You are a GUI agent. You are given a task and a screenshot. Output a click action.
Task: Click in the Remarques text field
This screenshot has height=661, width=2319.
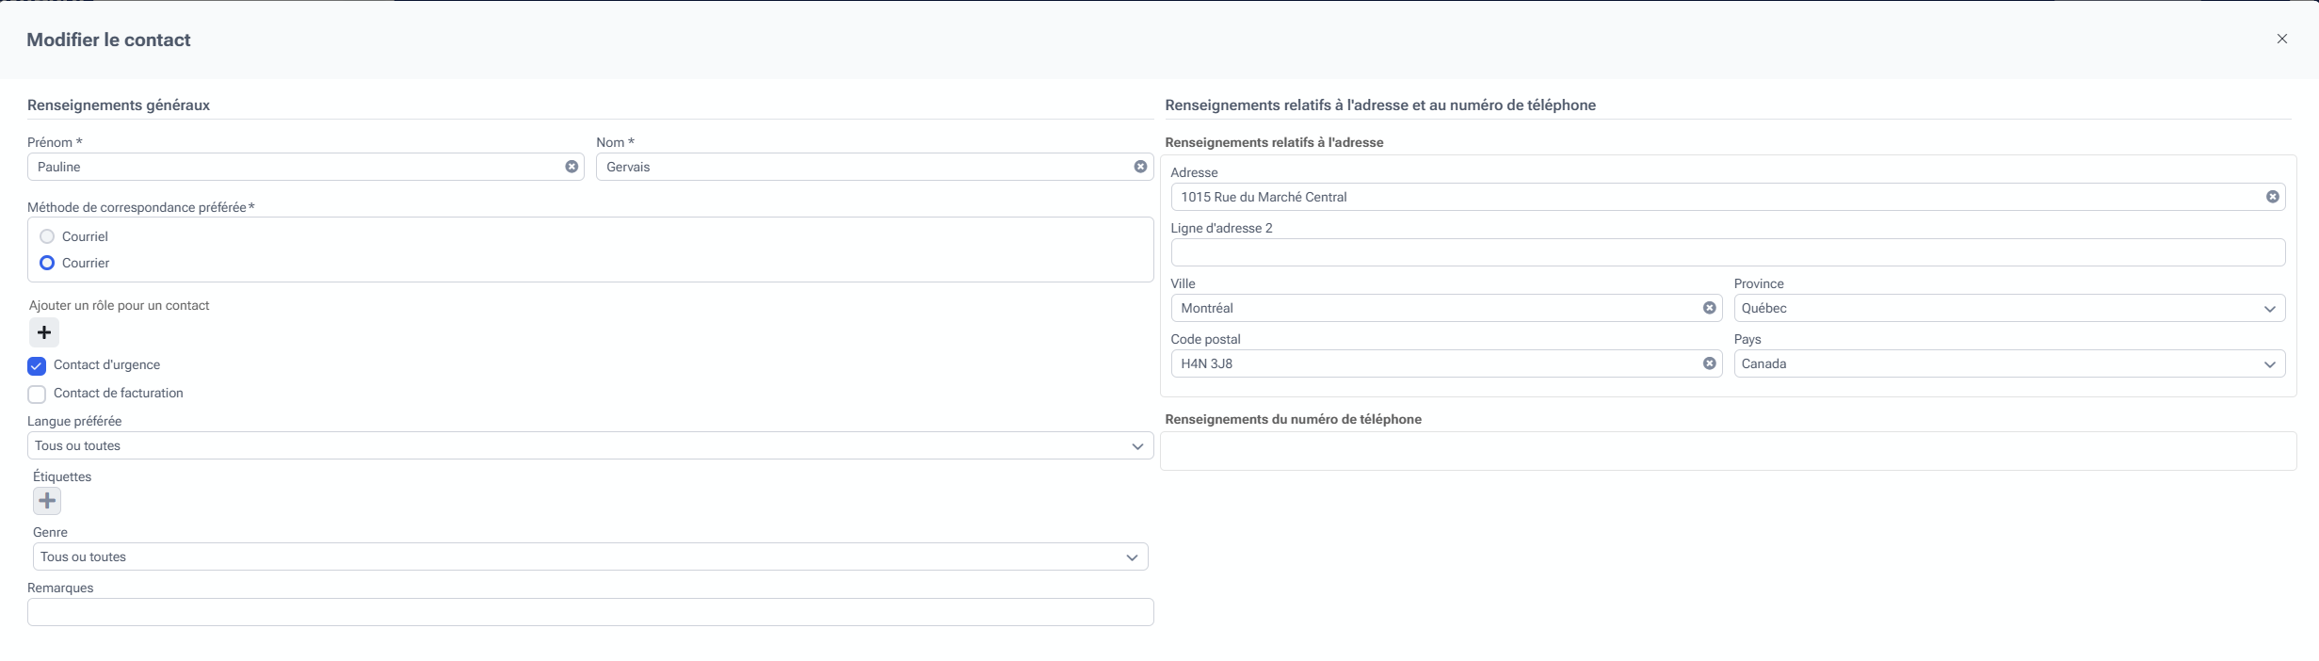click(x=589, y=612)
